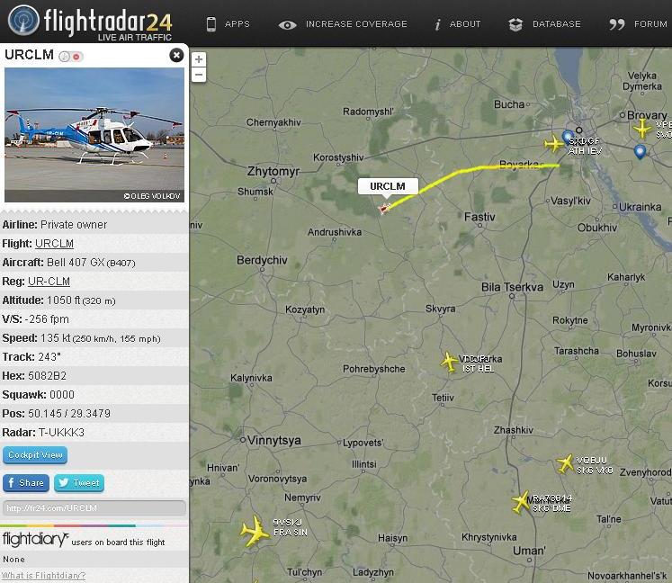Open the FORUM menu item

[x=638, y=24]
